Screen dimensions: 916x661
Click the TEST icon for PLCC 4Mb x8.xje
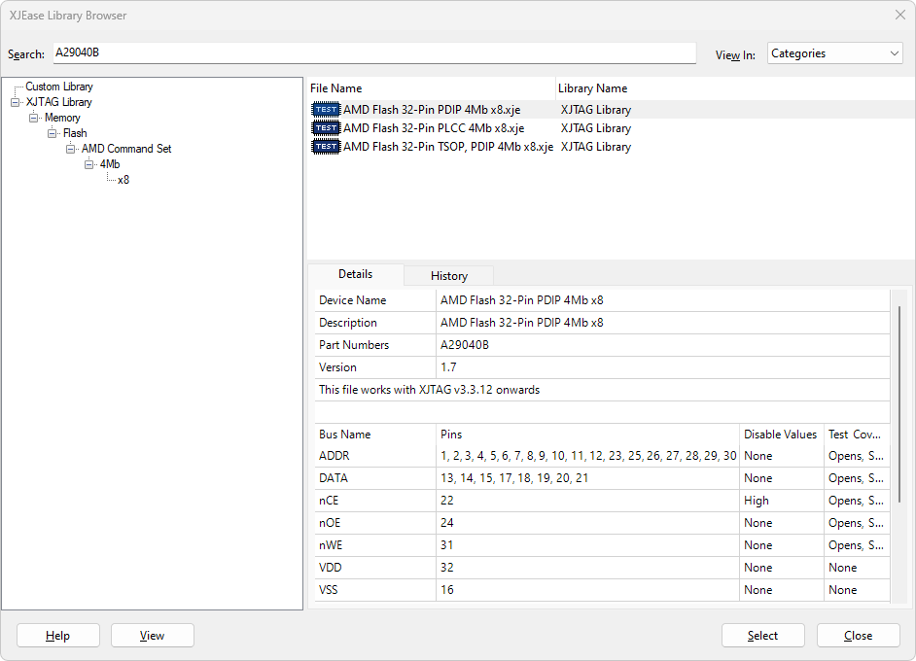pyautogui.click(x=326, y=128)
